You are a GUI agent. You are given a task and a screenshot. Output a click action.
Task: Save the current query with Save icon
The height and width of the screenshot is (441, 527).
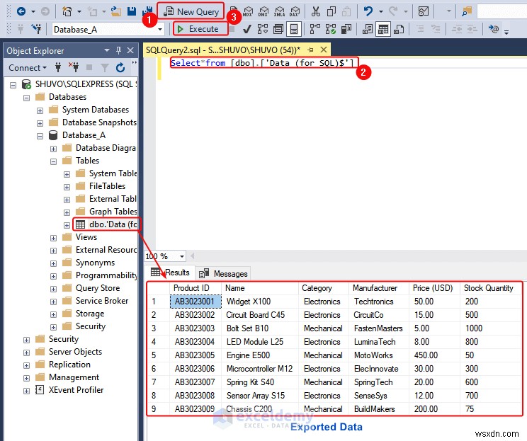click(132, 12)
